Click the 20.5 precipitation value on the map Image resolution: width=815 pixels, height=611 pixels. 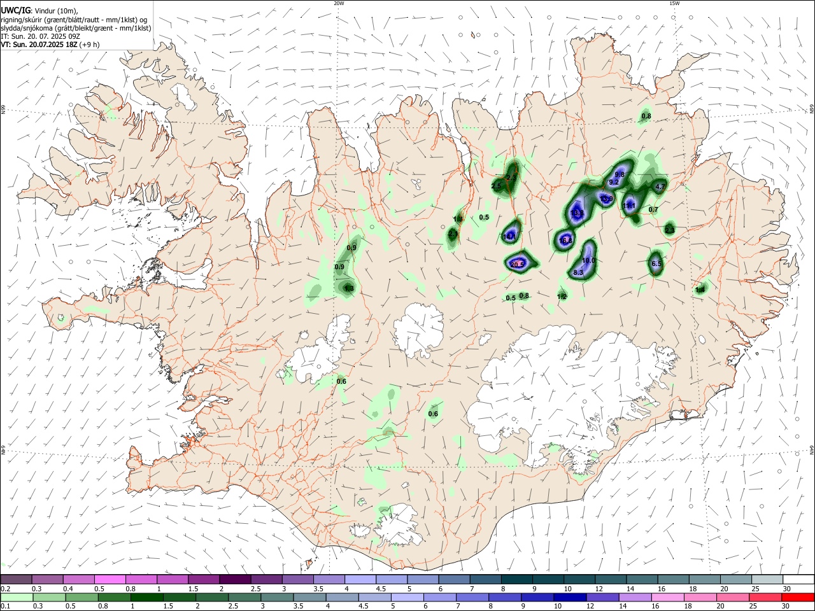coord(518,265)
